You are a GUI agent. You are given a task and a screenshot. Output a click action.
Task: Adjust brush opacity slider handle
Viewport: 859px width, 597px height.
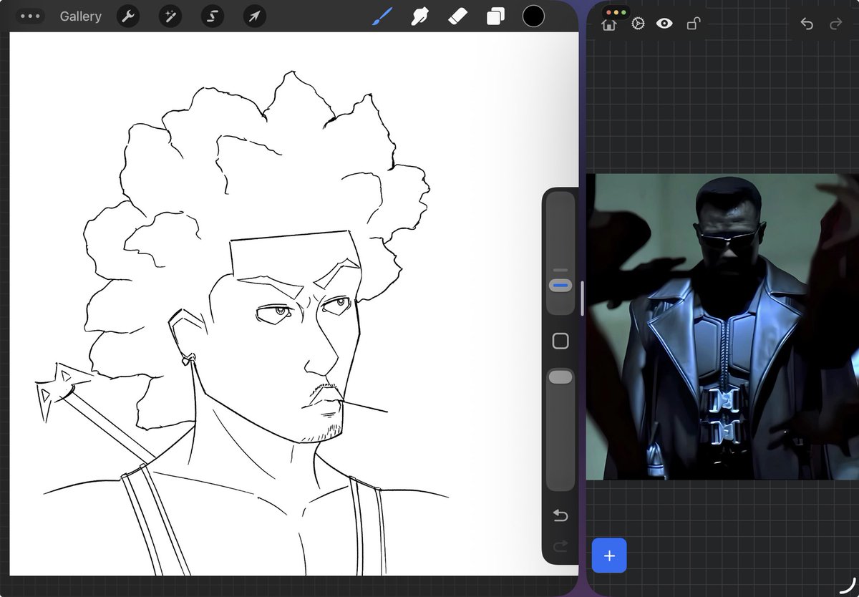560,377
